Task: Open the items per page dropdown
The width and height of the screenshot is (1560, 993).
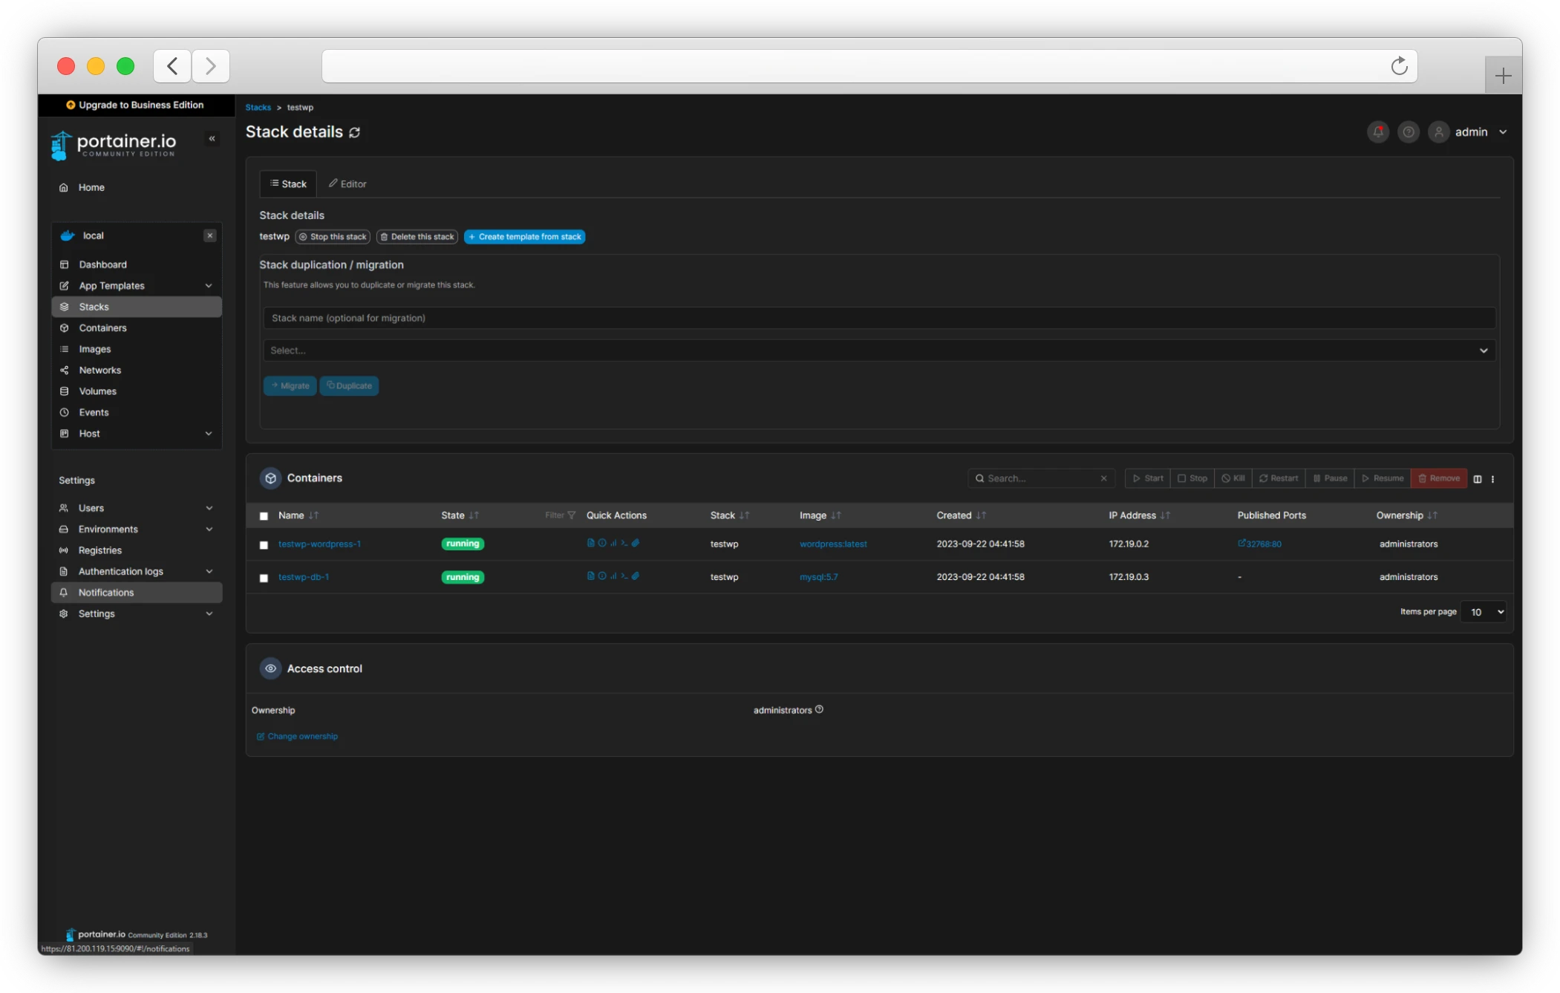Action: [1483, 612]
